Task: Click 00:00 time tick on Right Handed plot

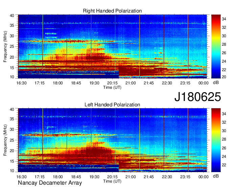Action: (x=204, y=83)
